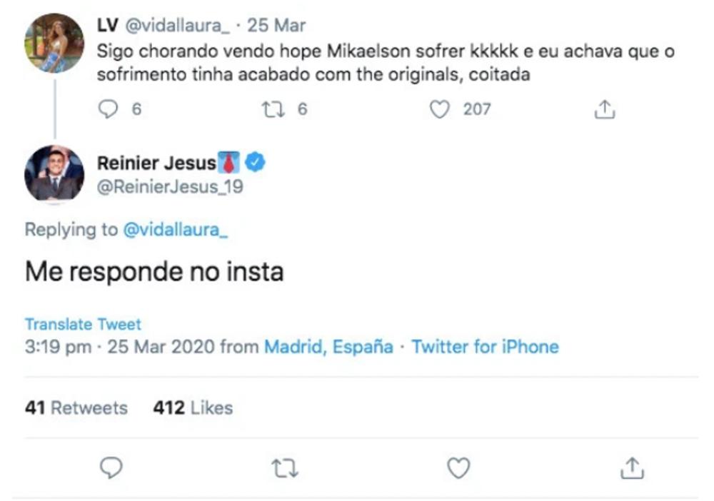View the 41 Retweets list
This screenshot has height=501, width=714.
pos(76,408)
